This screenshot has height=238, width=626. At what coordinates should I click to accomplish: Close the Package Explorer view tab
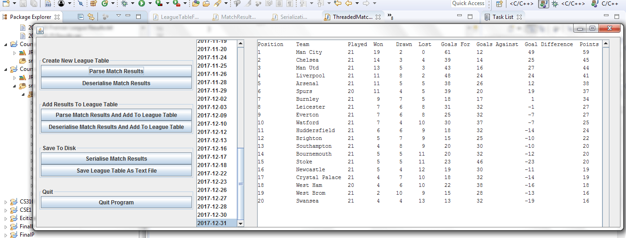[57, 17]
